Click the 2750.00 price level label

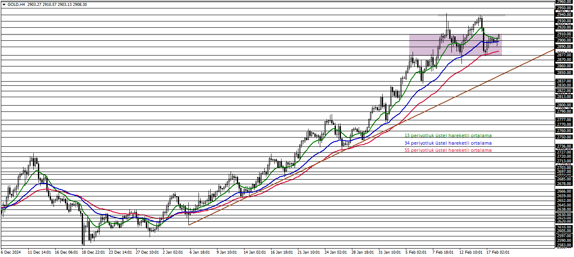pyautogui.click(x=564, y=137)
